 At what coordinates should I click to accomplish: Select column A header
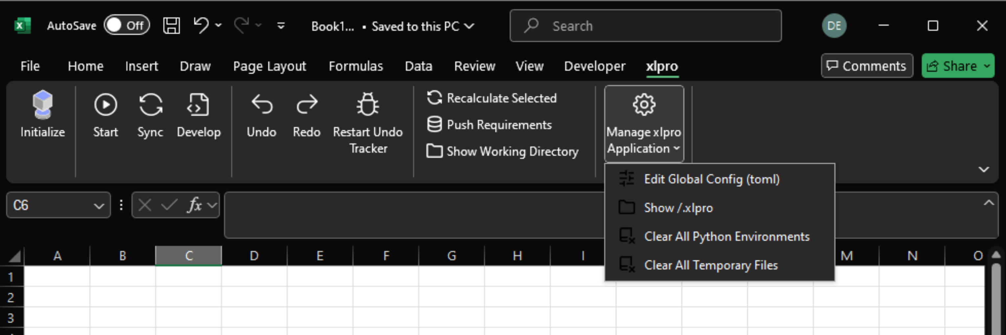58,256
